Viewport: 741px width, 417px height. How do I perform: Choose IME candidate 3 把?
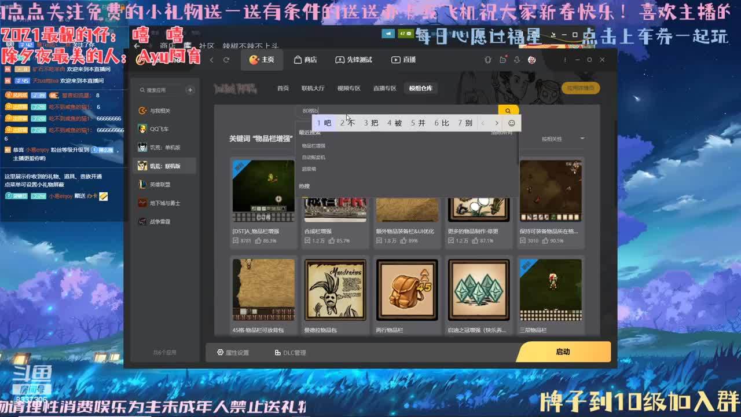[x=371, y=123]
